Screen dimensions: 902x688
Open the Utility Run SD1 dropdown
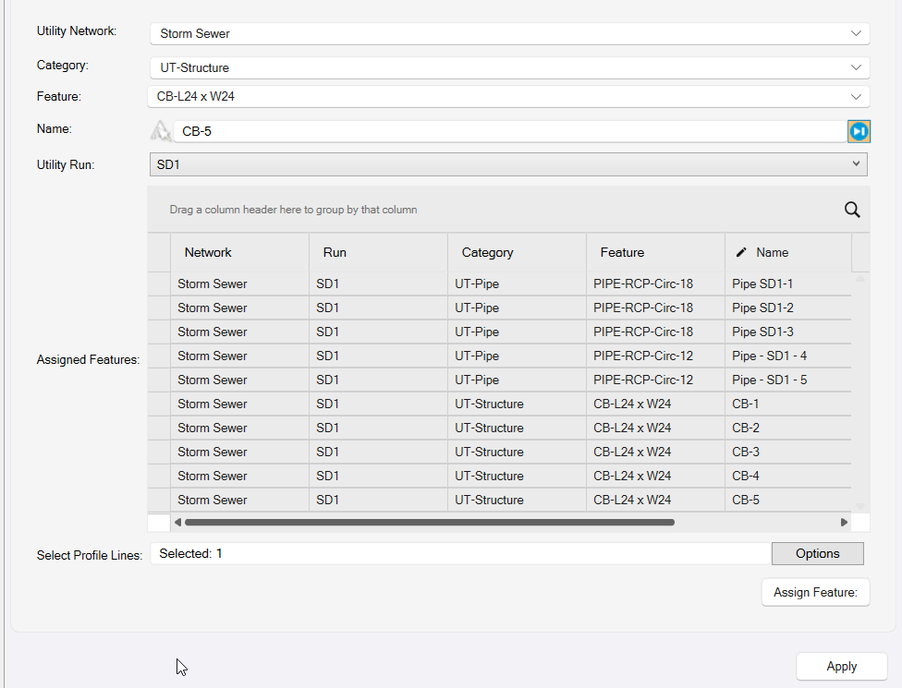[508, 164]
